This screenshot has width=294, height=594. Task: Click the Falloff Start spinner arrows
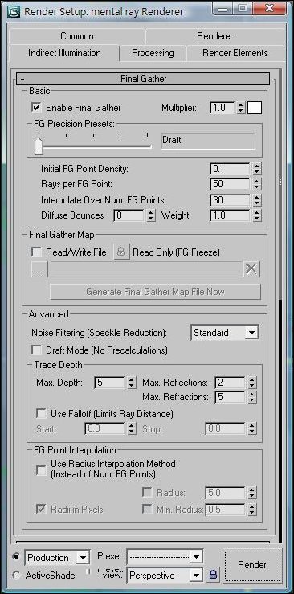tap(131, 429)
